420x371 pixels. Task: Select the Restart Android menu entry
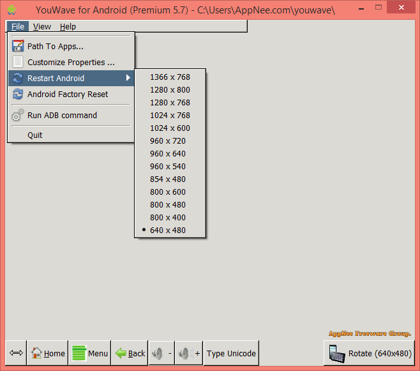pos(71,78)
